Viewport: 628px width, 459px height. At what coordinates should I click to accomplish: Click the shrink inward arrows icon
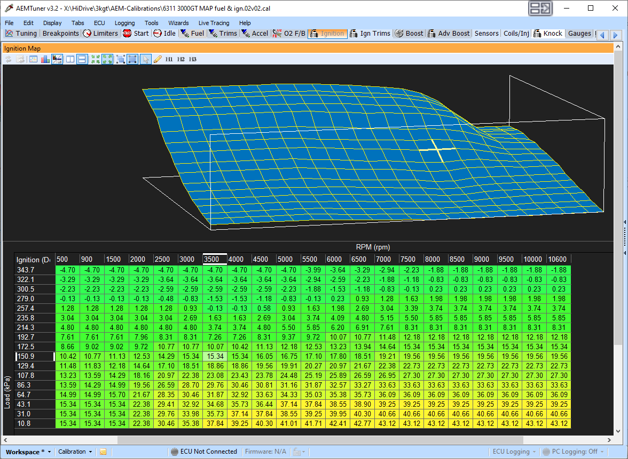coord(95,59)
